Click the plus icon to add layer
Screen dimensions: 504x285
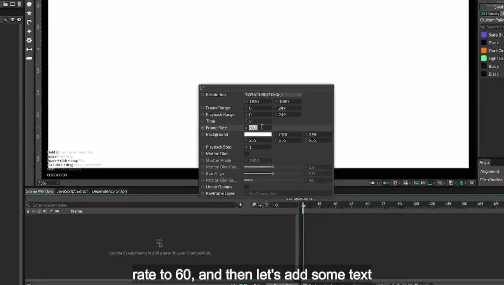point(240,205)
